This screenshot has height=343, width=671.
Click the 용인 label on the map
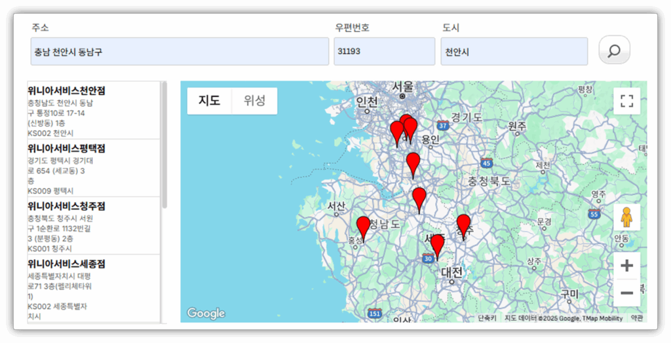[x=431, y=139]
